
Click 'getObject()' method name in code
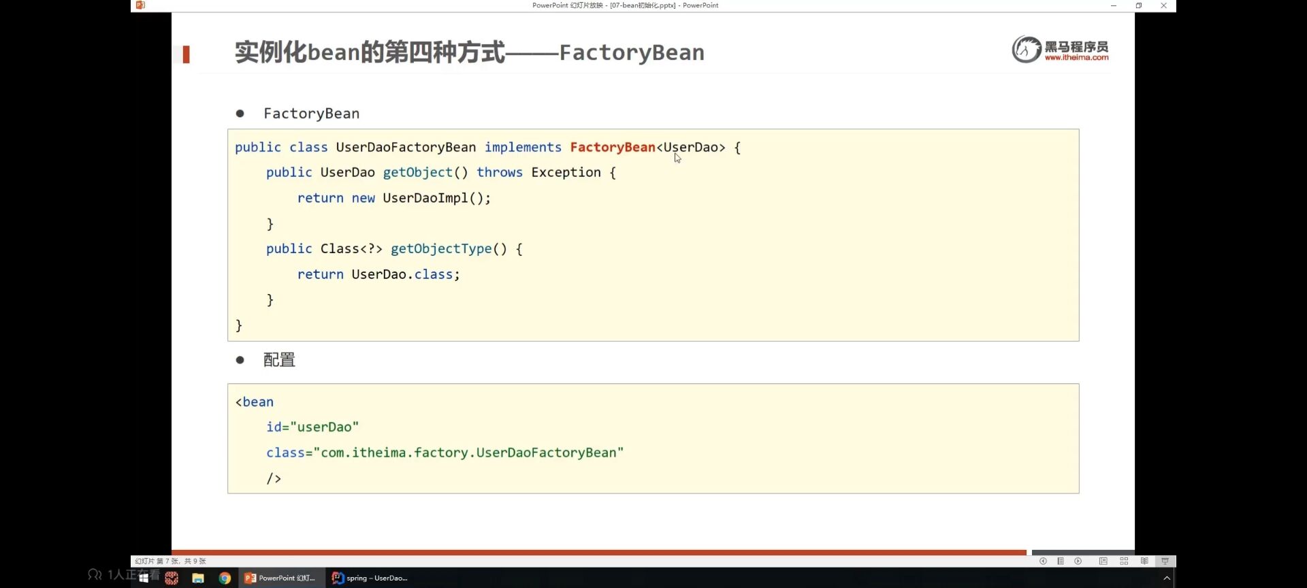[425, 173]
